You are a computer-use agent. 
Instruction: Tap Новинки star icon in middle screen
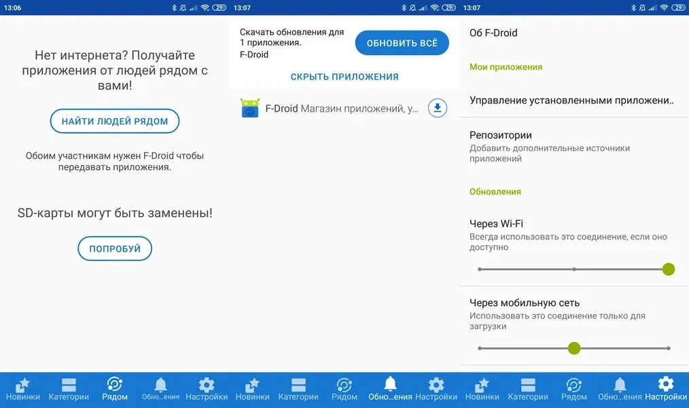click(252, 385)
